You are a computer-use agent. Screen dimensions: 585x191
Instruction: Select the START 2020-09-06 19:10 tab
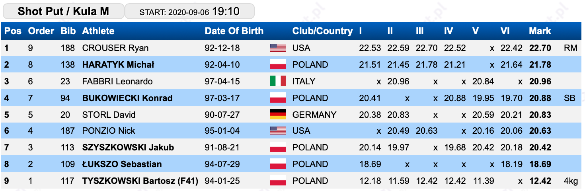click(x=189, y=11)
